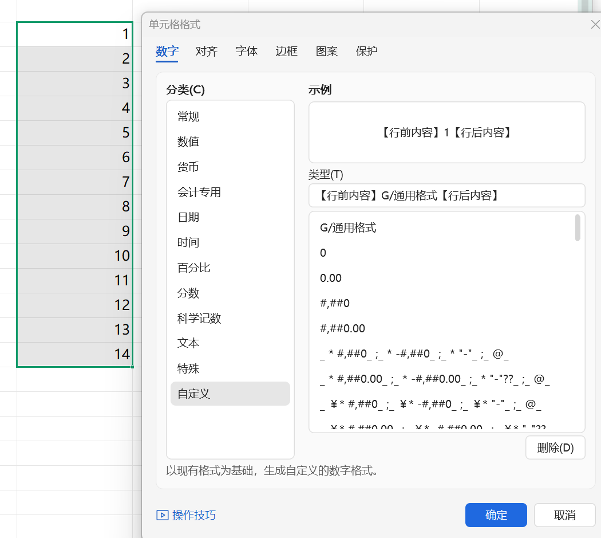
Task: Switch to the 对齐 tab
Action: point(207,51)
